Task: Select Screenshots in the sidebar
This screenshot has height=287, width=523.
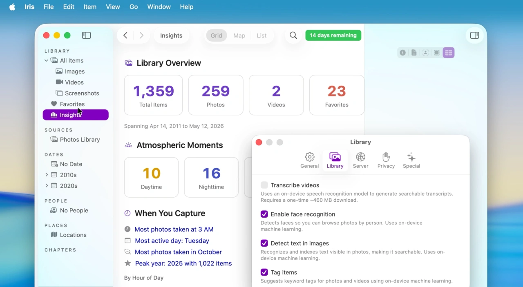Action: (76, 93)
